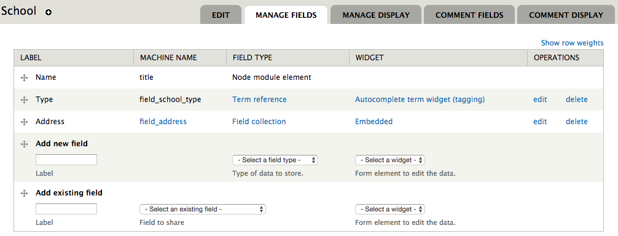Image resolution: width=618 pixels, height=236 pixels.
Task: Grab the drag handle for Add existing field
Action: pos(24,194)
